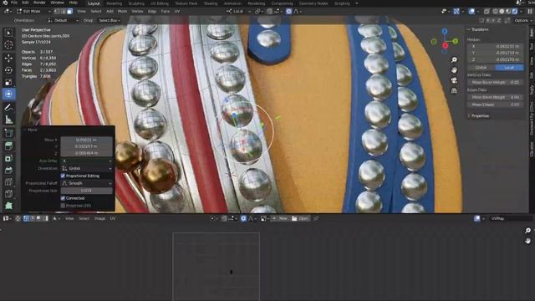The width and height of the screenshot is (535, 301).
Task: Switch to the Geometry Nodes workspace tab
Action: 313,3
